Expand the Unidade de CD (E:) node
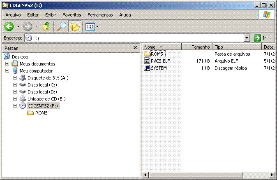 click(x=15, y=99)
